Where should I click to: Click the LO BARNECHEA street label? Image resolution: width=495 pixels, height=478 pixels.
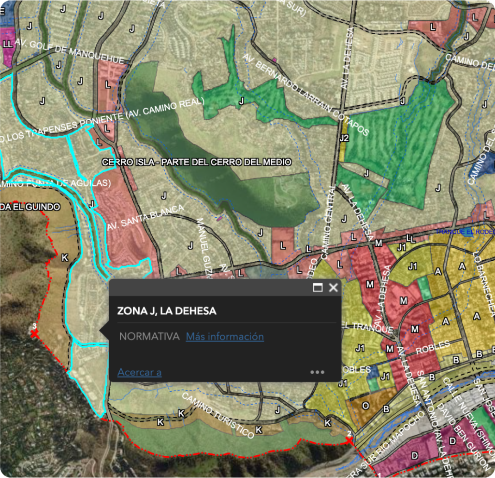tap(484, 283)
